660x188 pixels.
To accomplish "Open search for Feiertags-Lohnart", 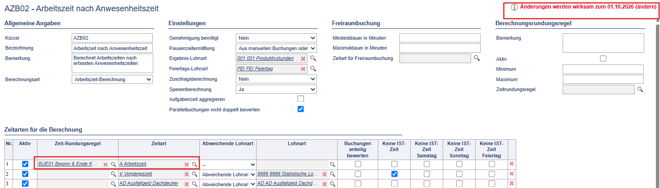I will [313, 69].
